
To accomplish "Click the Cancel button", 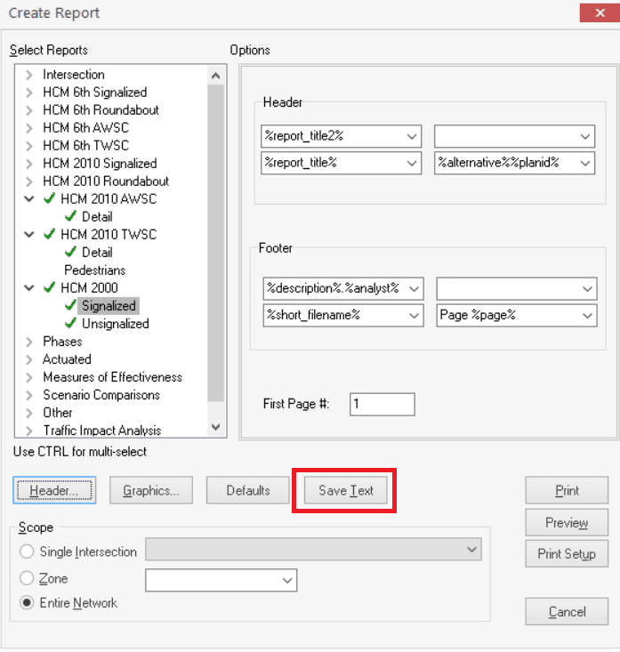I will (x=567, y=612).
